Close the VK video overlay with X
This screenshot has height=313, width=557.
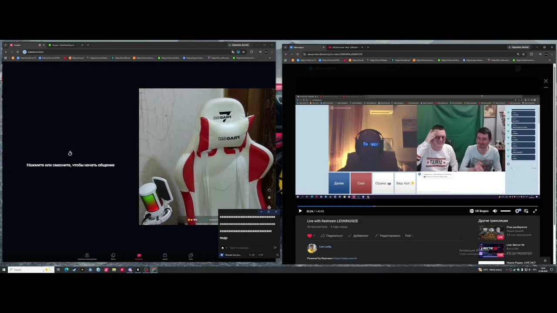point(546,81)
